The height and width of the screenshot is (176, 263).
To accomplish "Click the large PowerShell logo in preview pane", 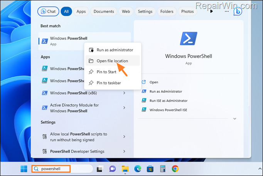I will click(189, 39).
